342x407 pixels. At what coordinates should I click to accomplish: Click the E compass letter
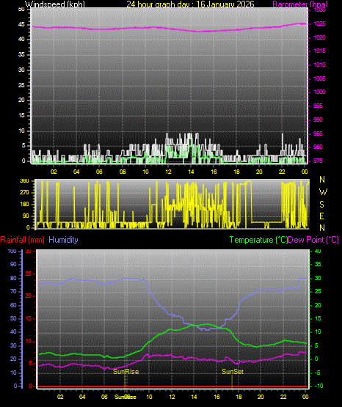click(x=321, y=216)
